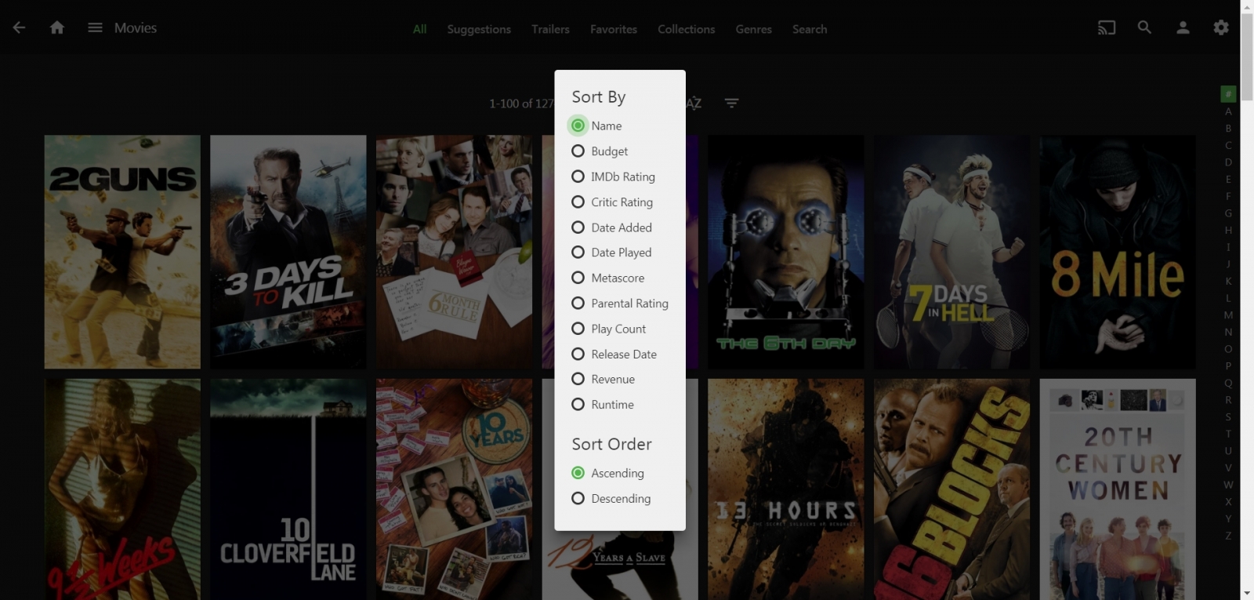Jump to letter G in alphabet picker
This screenshot has height=600, width=1254.
click(x=1228, y=213)
